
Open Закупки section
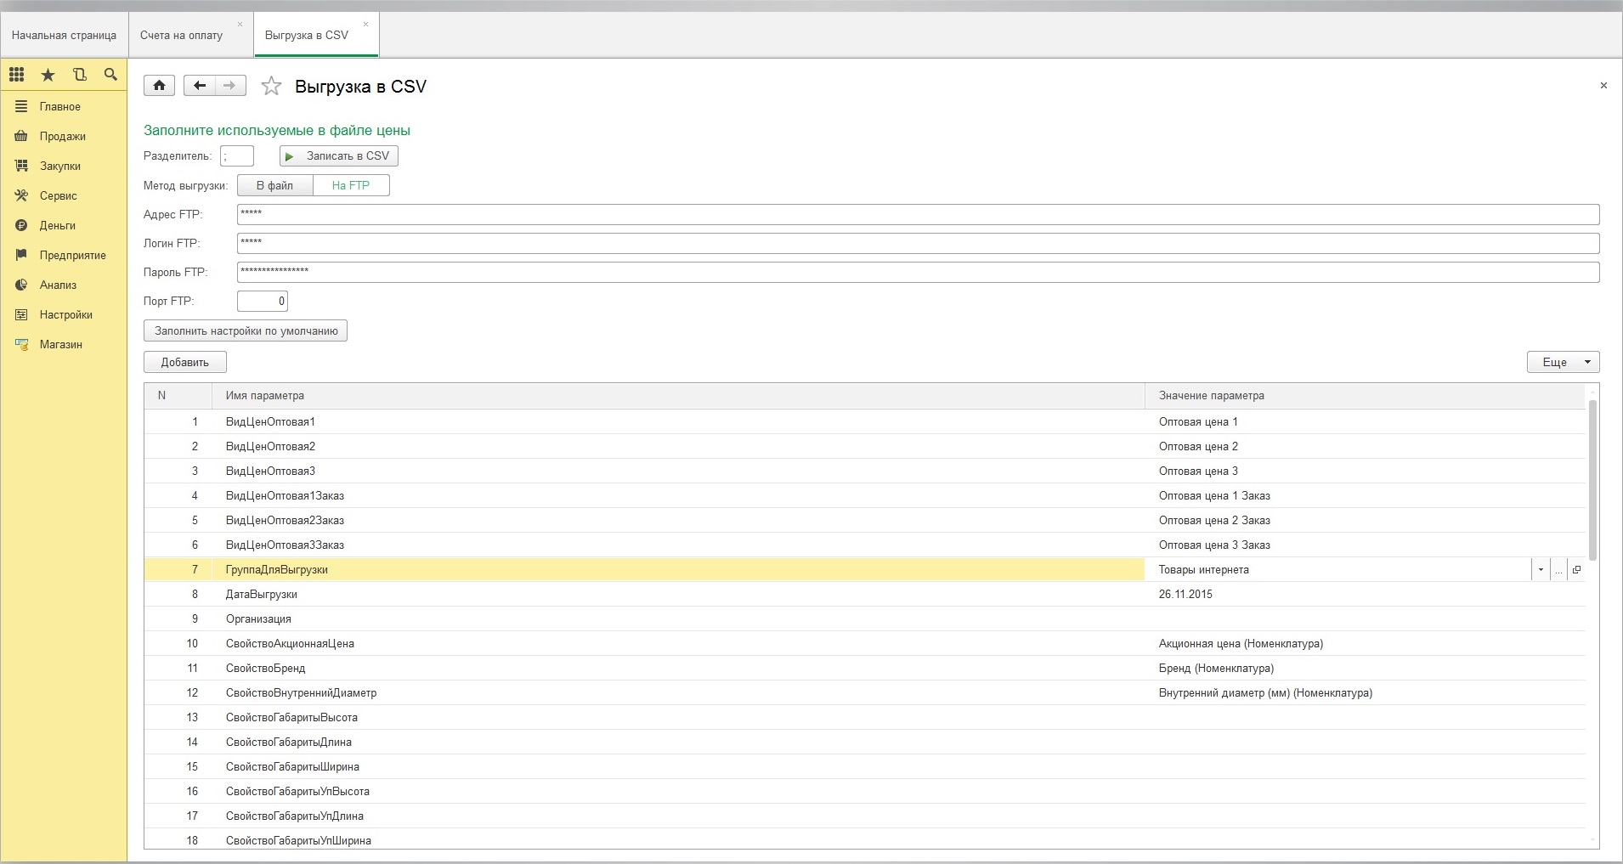click(x=64, y=166)
